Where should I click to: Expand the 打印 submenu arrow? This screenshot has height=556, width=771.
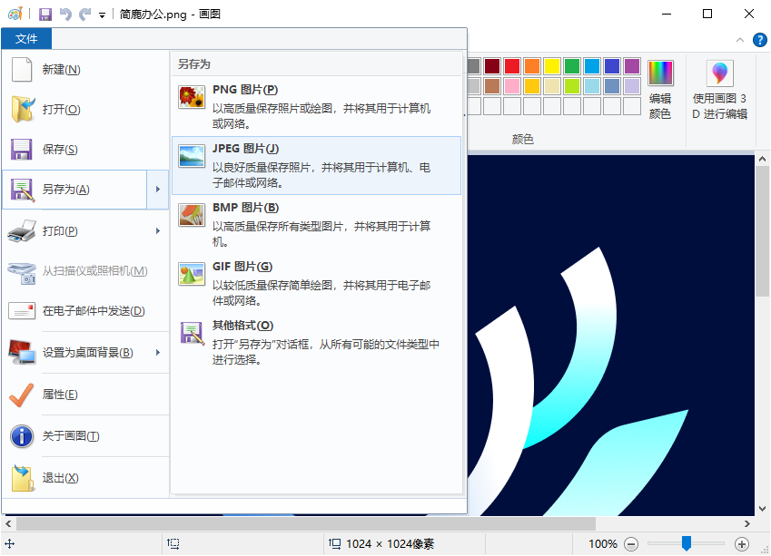pyautogui.click(x=158, y=230)
